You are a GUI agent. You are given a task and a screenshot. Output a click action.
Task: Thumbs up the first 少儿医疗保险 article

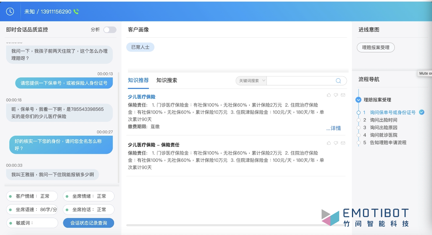point(329,95)
